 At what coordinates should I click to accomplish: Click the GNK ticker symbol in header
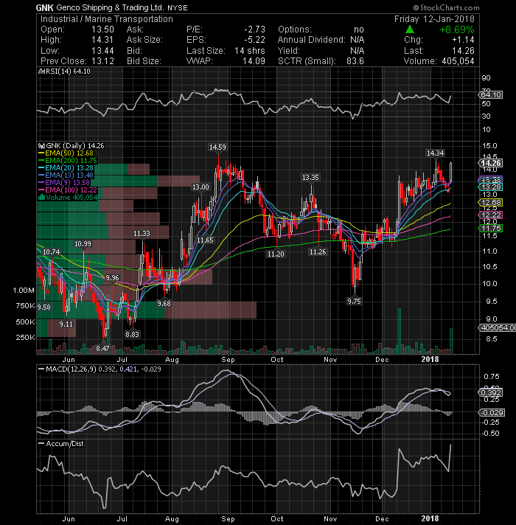pos(45,7)
